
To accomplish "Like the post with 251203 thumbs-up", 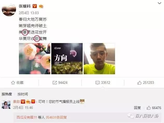I will point(139,83).
